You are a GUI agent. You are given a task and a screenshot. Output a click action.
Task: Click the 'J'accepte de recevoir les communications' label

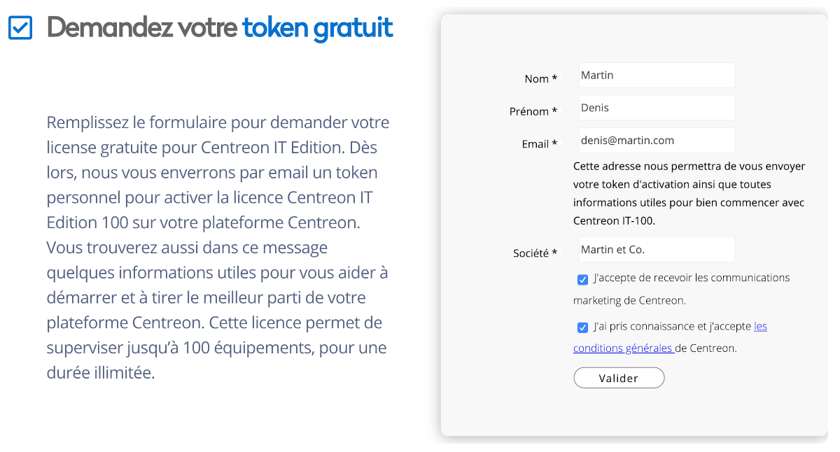point(682,289)
